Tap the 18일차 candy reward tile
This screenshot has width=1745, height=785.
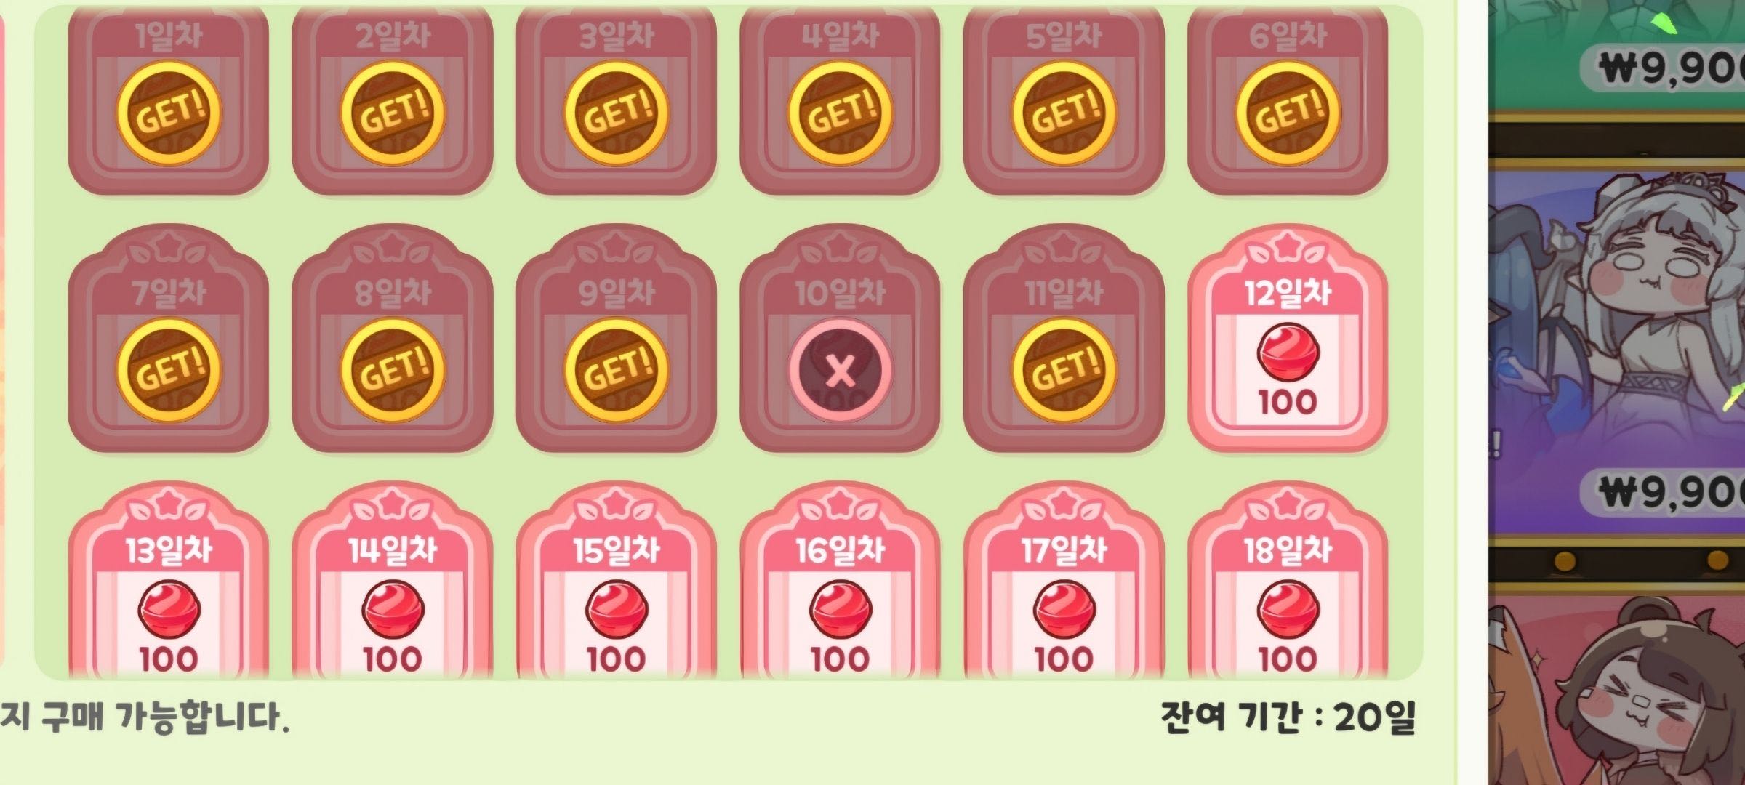point(1288,581)
